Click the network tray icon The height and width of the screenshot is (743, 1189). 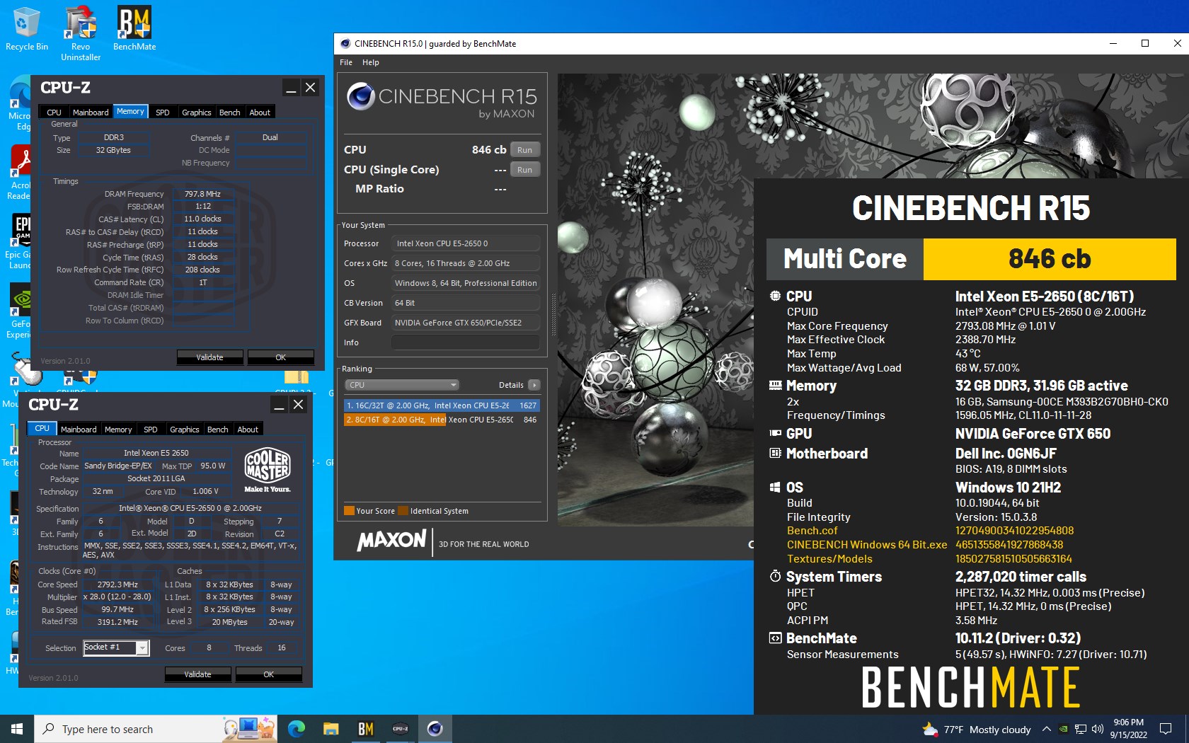point(1081,729)
